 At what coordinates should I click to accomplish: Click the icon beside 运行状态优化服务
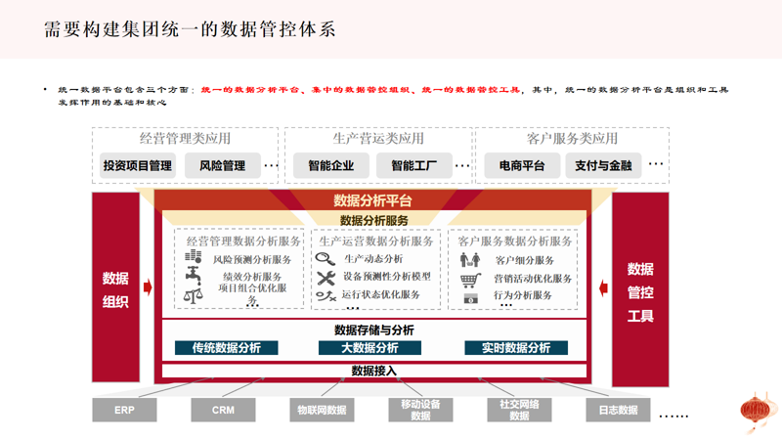[x=326, y=296]
